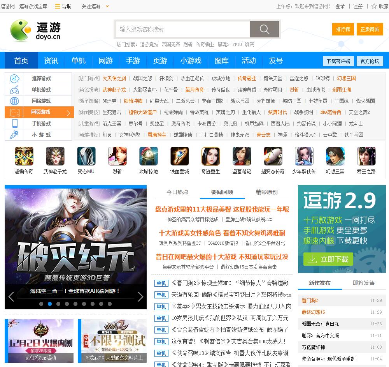Screen dimensions: 389x367
Task: Open the 奇迹重生 game icon
Action: [210, 156]
